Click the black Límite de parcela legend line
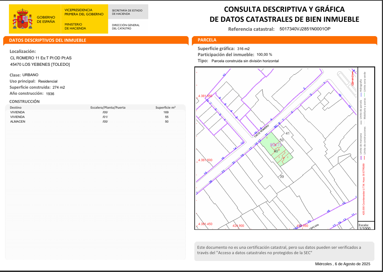The height and width of the screenshot is (272, 383). pos(361,123)
